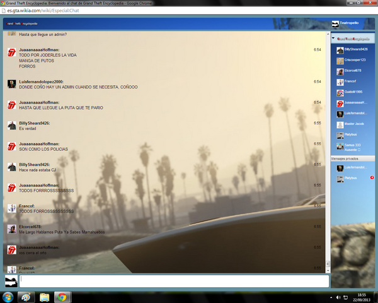Click Platybus name under Mensajes privados

click(x=350, y=178)
